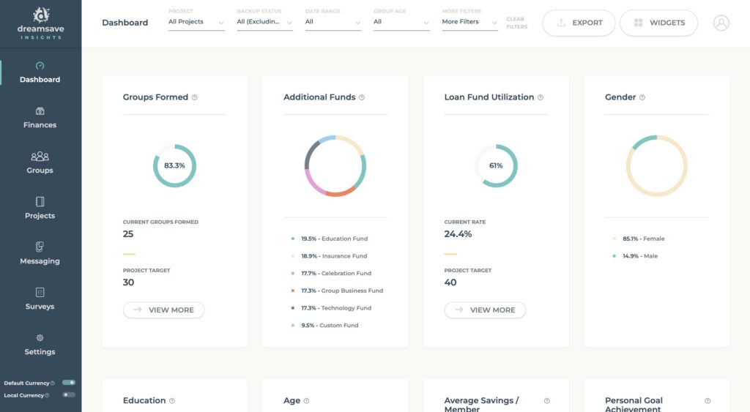Screen dimensions: 750x412
Task: Open the Date Range dropdown
Action: click(x=333, y=23)
